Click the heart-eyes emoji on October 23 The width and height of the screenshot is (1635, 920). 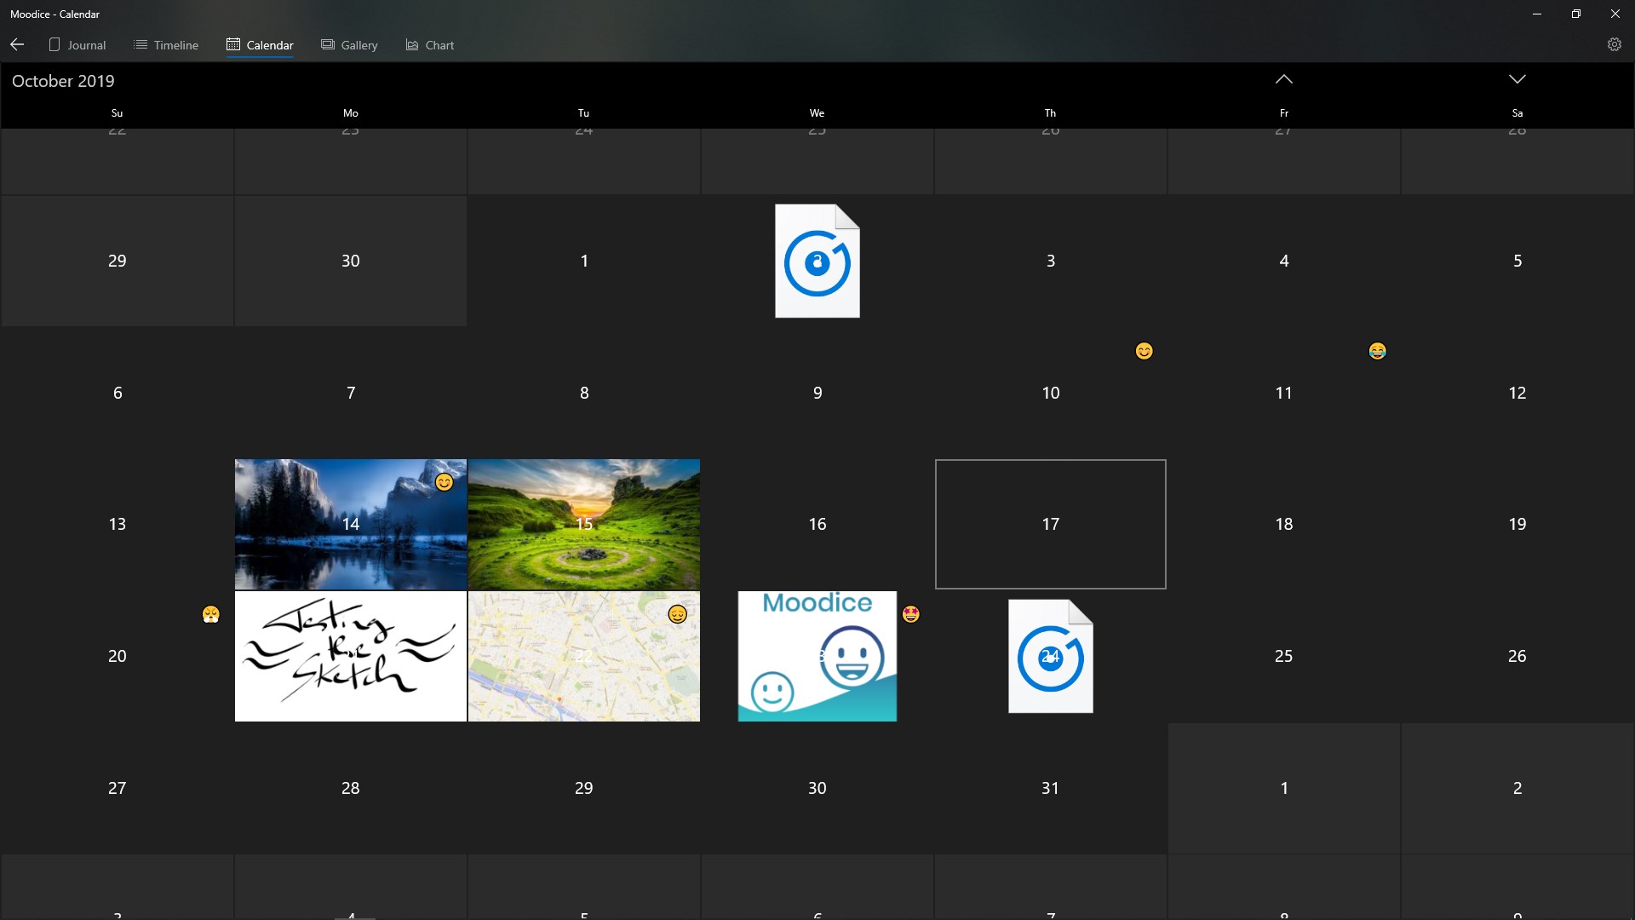click(x=910, y=614)
